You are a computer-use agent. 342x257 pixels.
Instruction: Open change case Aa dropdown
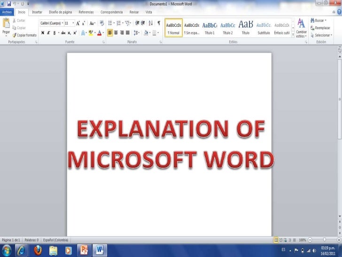pyautogui.click(x=93, y=23)
